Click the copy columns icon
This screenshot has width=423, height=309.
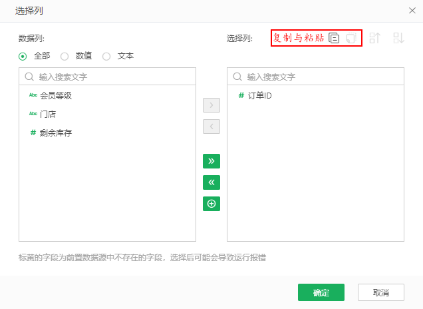(x=335, y=39)
